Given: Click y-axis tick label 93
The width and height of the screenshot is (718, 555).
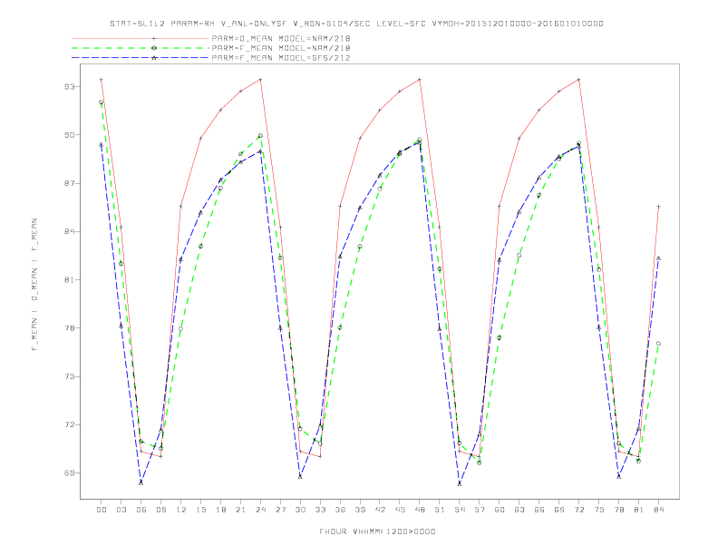Looking at the screenshot, I should click(x=70, y=86).
